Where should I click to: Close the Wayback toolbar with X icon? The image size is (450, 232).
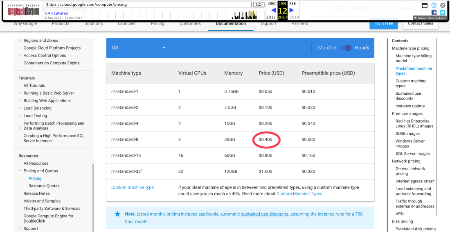[443, 5]
